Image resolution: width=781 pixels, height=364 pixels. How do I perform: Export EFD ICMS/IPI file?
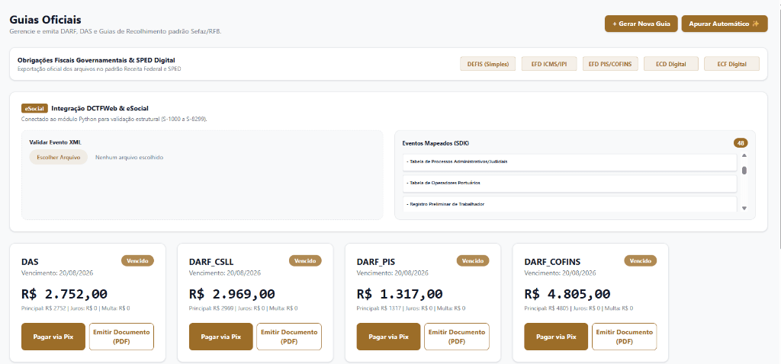click(549, 64)
